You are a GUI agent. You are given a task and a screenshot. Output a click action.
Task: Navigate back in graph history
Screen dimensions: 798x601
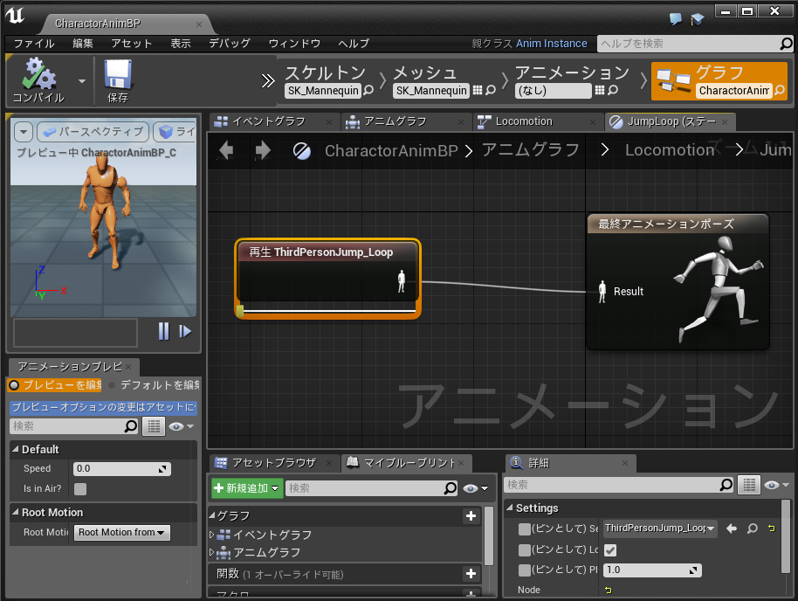(226, 150)
